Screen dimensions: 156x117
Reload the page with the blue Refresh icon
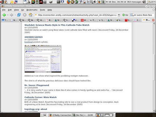coord(19,15)
